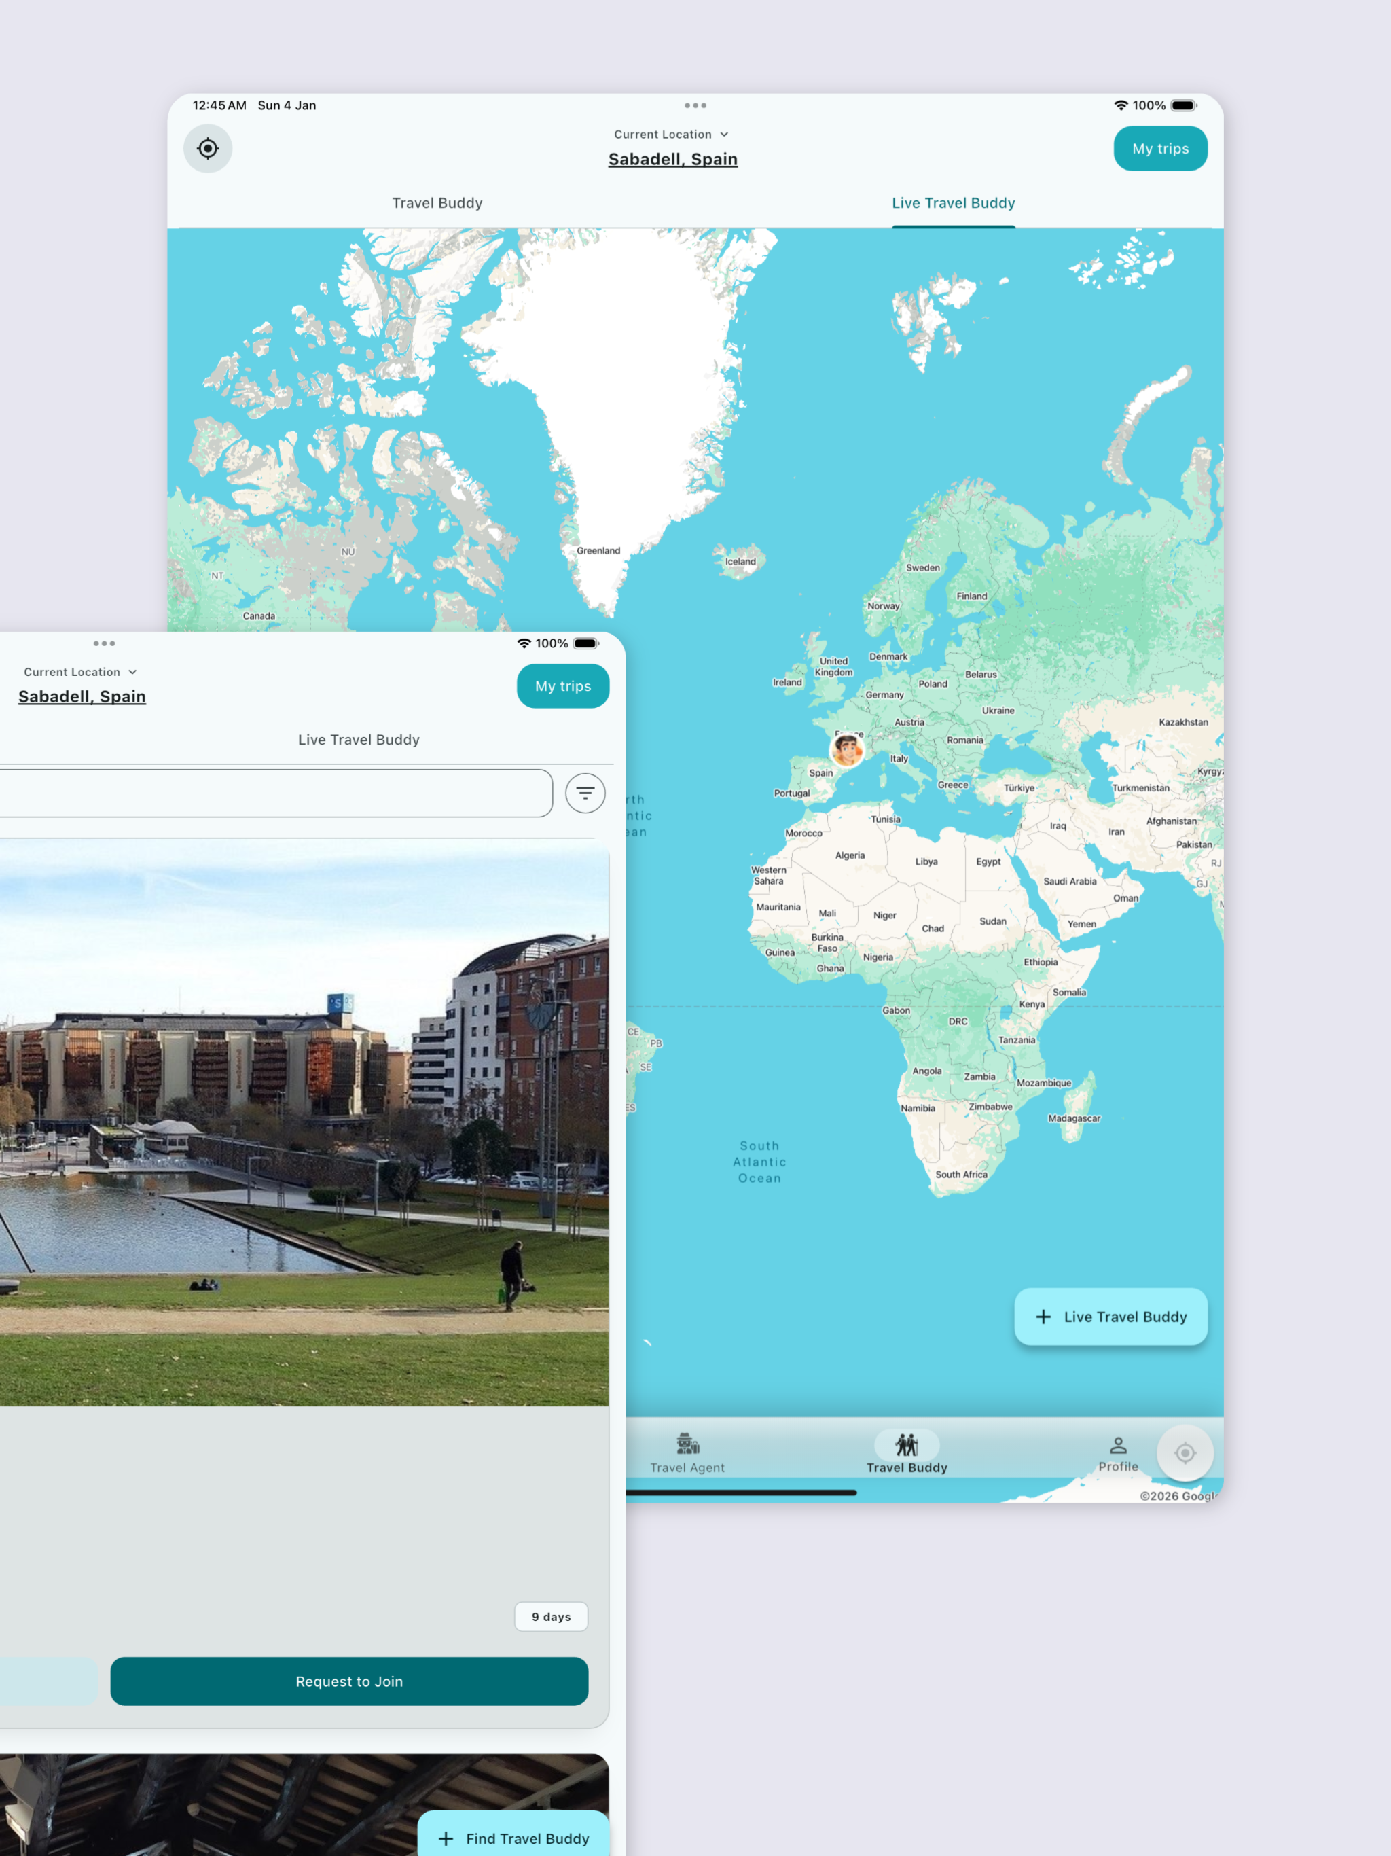Tap the battery icon in front window status bar
This screenshot has width=1391, height=1856.
pyautogui.click(x=586, y=643)
